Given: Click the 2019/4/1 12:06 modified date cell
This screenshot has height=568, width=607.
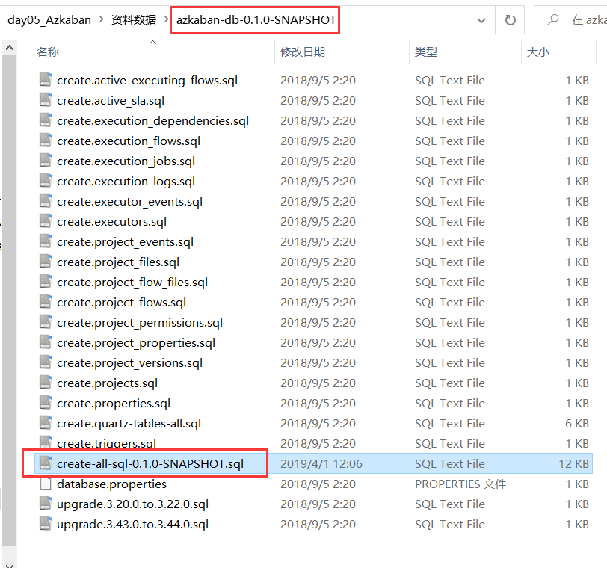Looking at the screenshot, I should pos(321,463).
